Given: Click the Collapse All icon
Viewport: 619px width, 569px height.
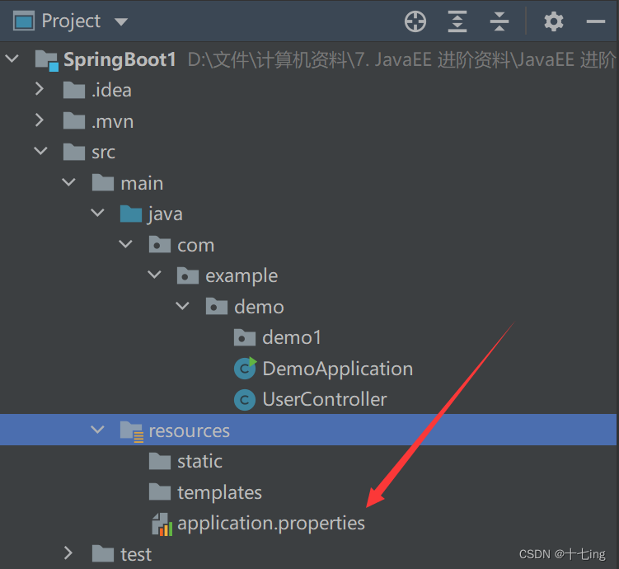Looking at the screenshot, I should click(x=499, y=21).
